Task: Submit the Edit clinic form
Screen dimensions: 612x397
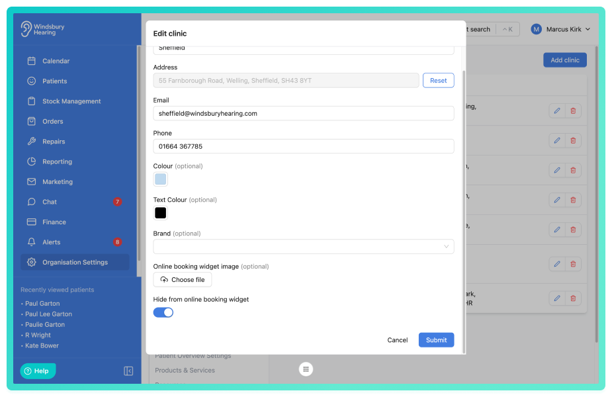Action: (x=436, y=340)
